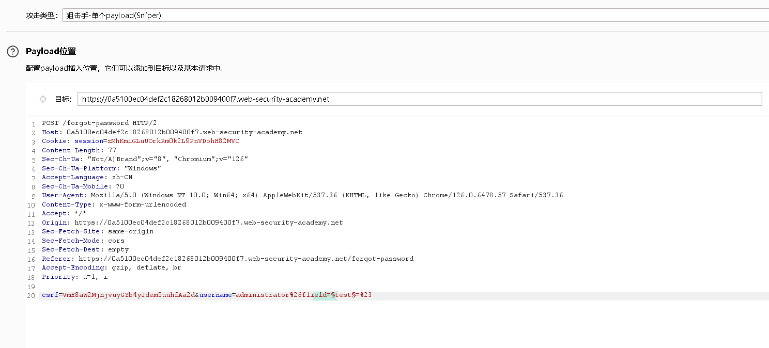Click the Sec-Ch-Ua header line

[145, 159]
